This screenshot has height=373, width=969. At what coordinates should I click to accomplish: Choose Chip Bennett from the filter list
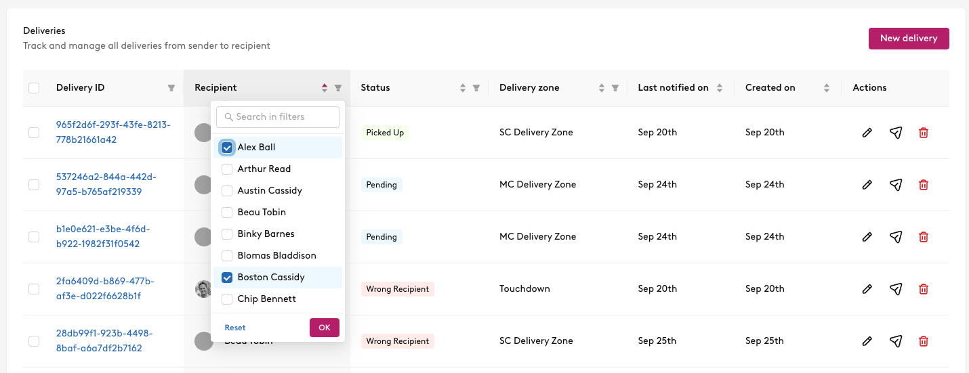[x=227, y=299]
